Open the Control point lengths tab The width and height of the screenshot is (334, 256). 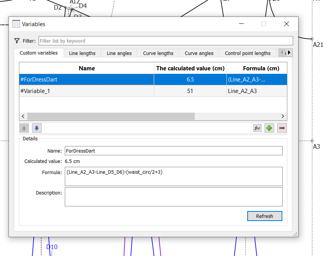[x=248, y=53]
